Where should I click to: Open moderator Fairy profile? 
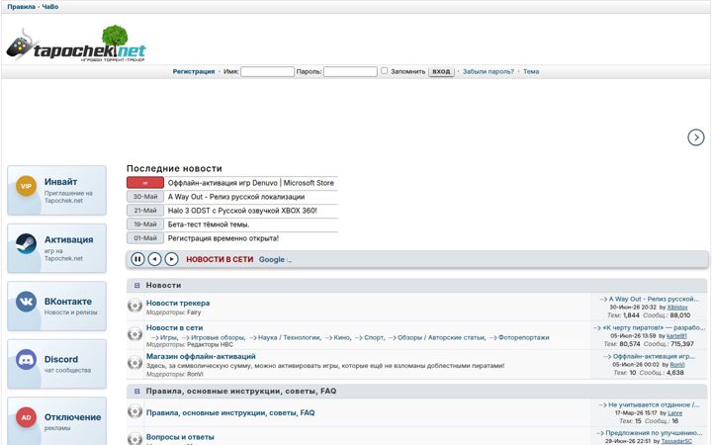(x=194, y=312)
